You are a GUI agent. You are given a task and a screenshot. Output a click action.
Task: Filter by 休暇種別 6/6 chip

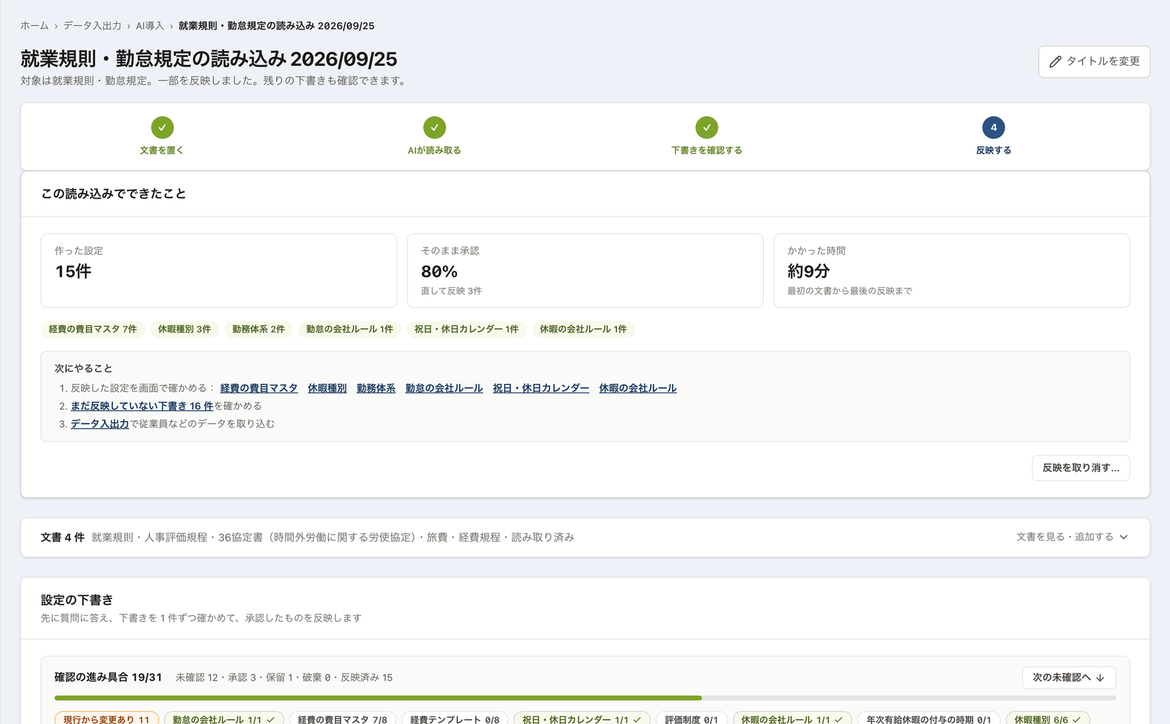(1048, 719)
